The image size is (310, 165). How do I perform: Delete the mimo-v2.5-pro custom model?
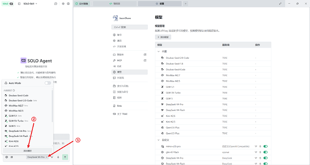pos(260,147)
